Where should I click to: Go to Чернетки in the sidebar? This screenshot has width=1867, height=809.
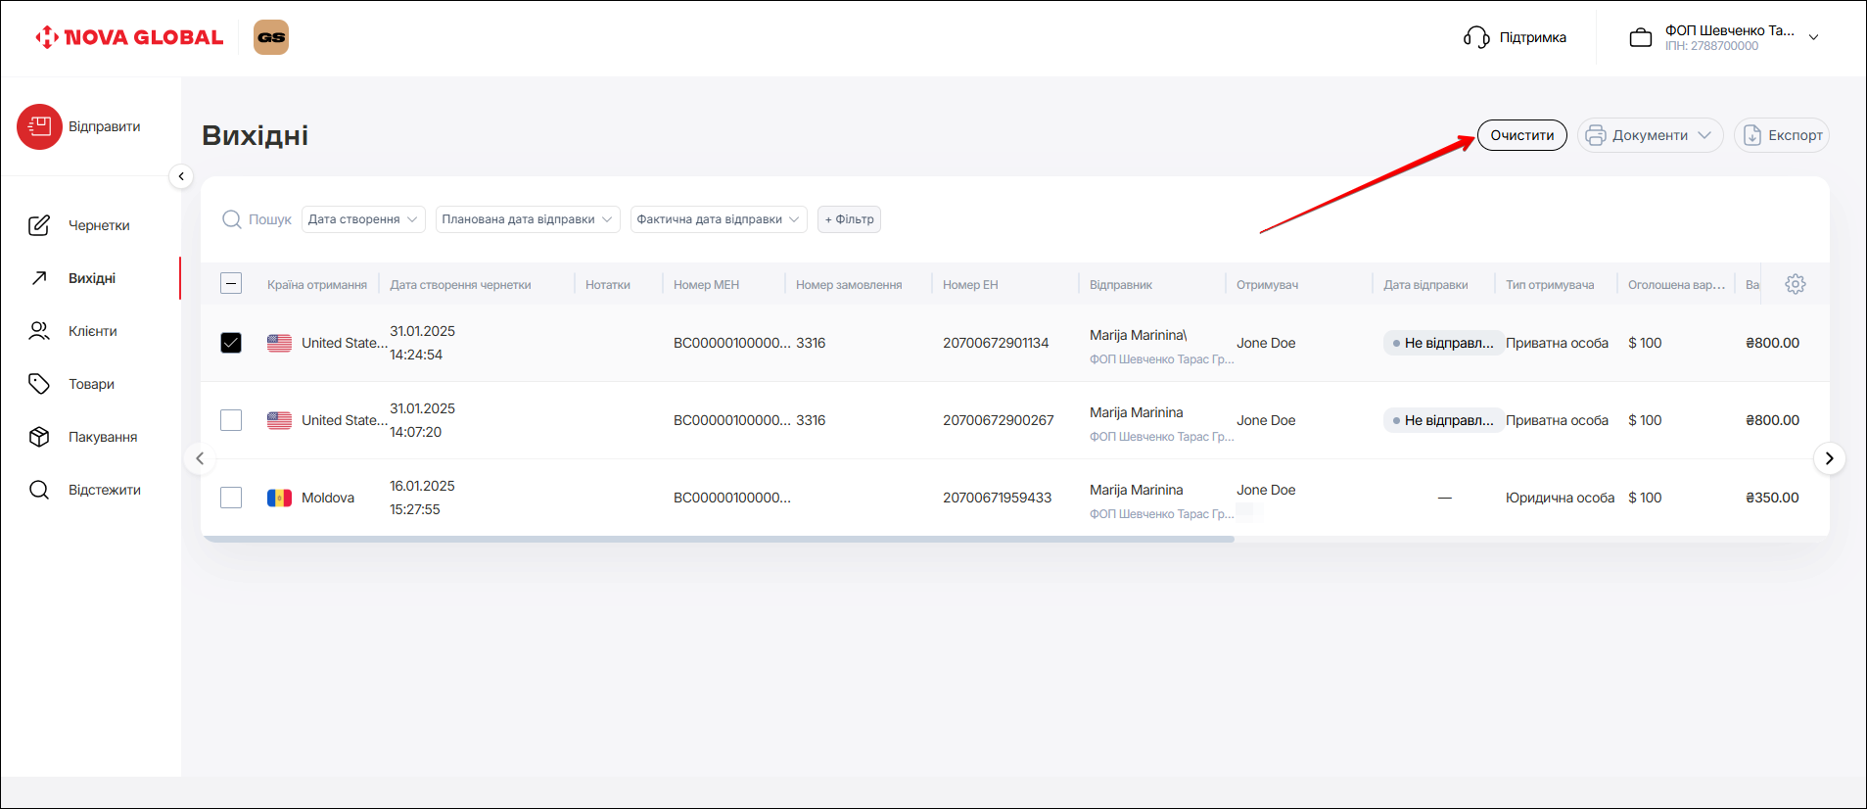tap(98, 225)
